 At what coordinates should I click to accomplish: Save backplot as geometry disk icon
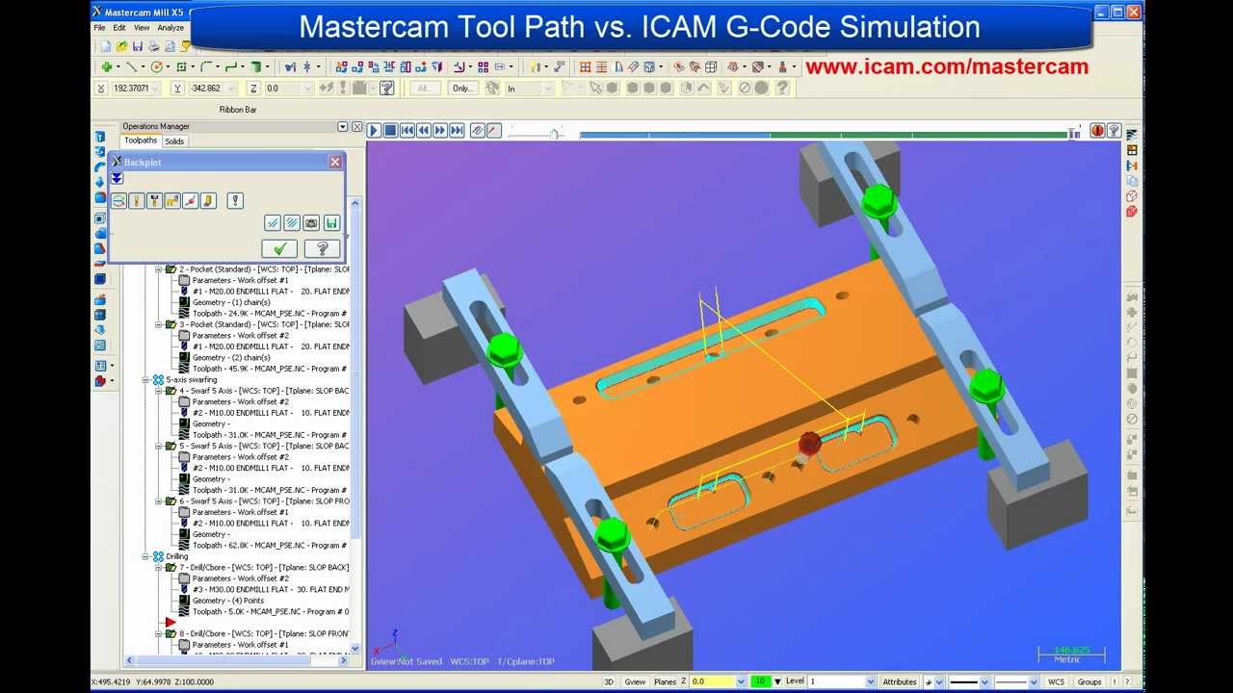tap(331, 222)
